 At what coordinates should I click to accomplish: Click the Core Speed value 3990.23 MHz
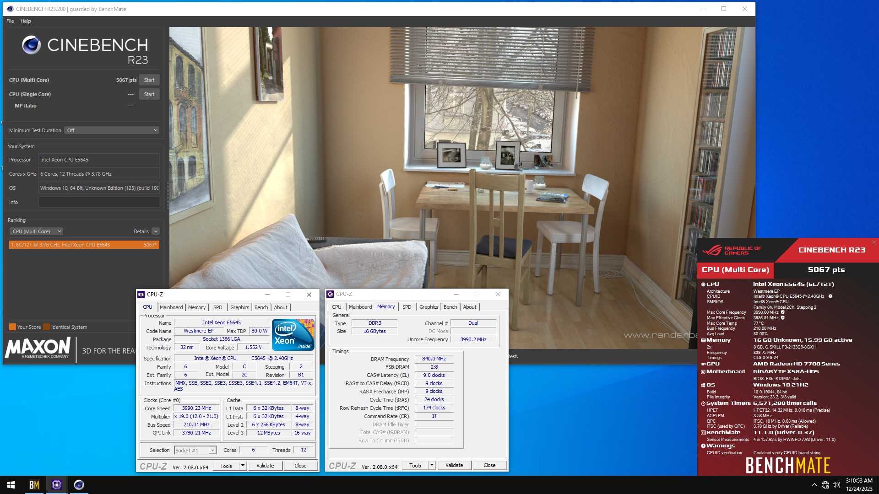(196, 408)
